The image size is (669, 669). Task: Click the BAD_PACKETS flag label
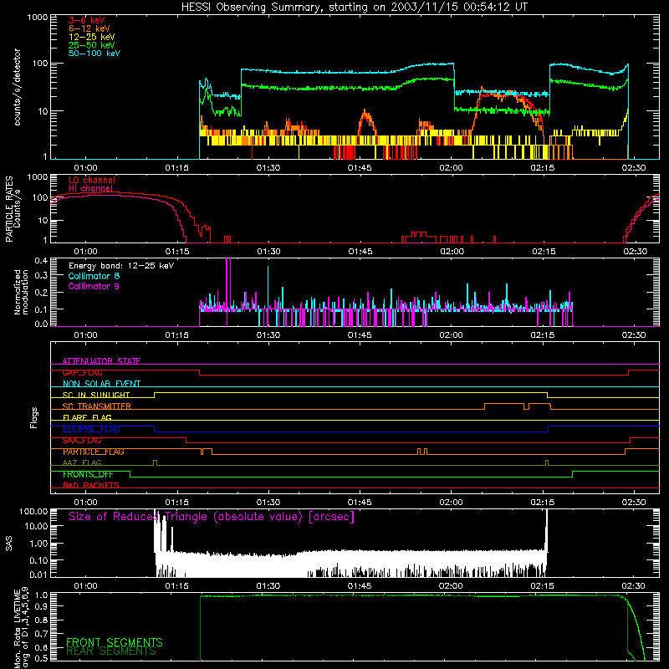(x=91, y=486)
